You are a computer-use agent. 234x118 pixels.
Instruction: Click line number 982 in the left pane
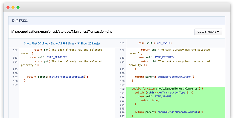[15, 50]
